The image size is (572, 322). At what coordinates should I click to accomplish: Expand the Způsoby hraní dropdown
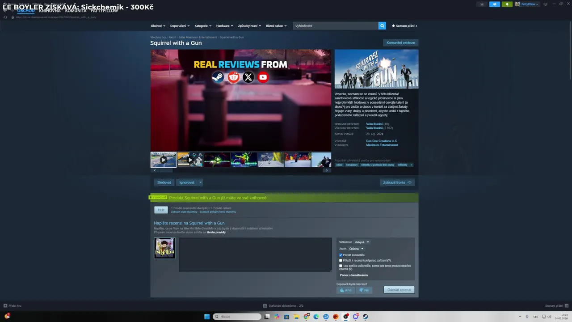coord(249,25)
